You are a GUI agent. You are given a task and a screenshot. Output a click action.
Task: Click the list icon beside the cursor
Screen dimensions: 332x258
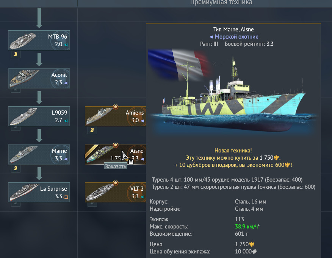point(131,162)
